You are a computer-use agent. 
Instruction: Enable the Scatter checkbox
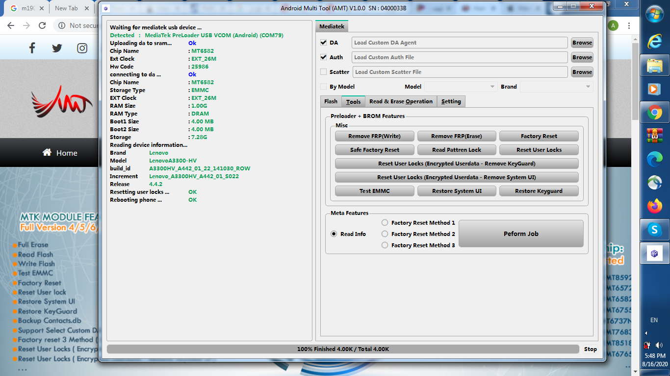point(323,72)
